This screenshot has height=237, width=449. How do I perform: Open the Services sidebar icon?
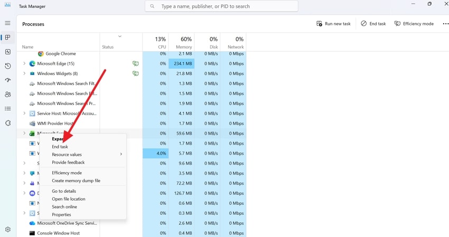pos(8,123)
